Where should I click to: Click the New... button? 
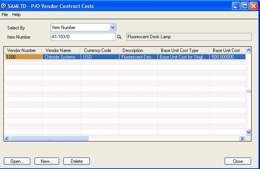pos(47,161)
